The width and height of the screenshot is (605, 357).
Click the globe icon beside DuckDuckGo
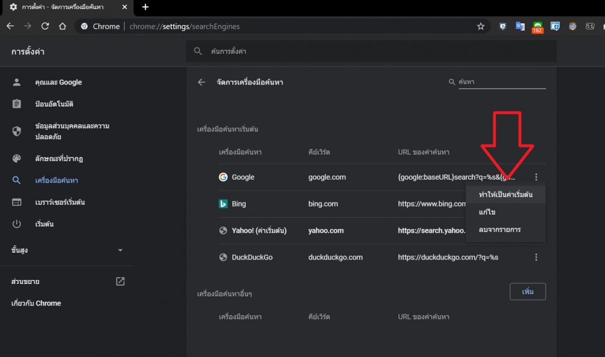click(x=223, y=257)
